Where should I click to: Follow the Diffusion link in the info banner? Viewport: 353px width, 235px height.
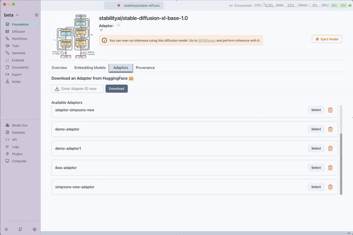(x=209, y=40)
